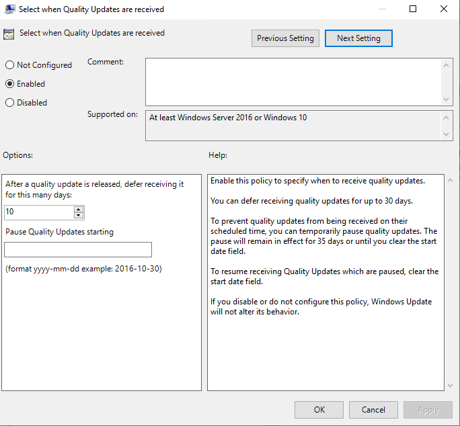Cancel the policy dialog

click(373, 410)
